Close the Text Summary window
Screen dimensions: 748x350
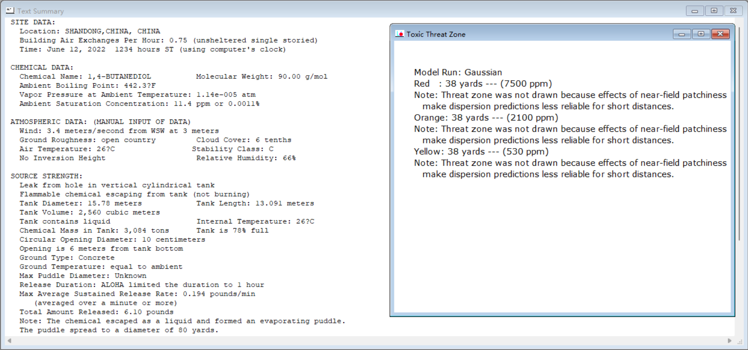(733, 10)
